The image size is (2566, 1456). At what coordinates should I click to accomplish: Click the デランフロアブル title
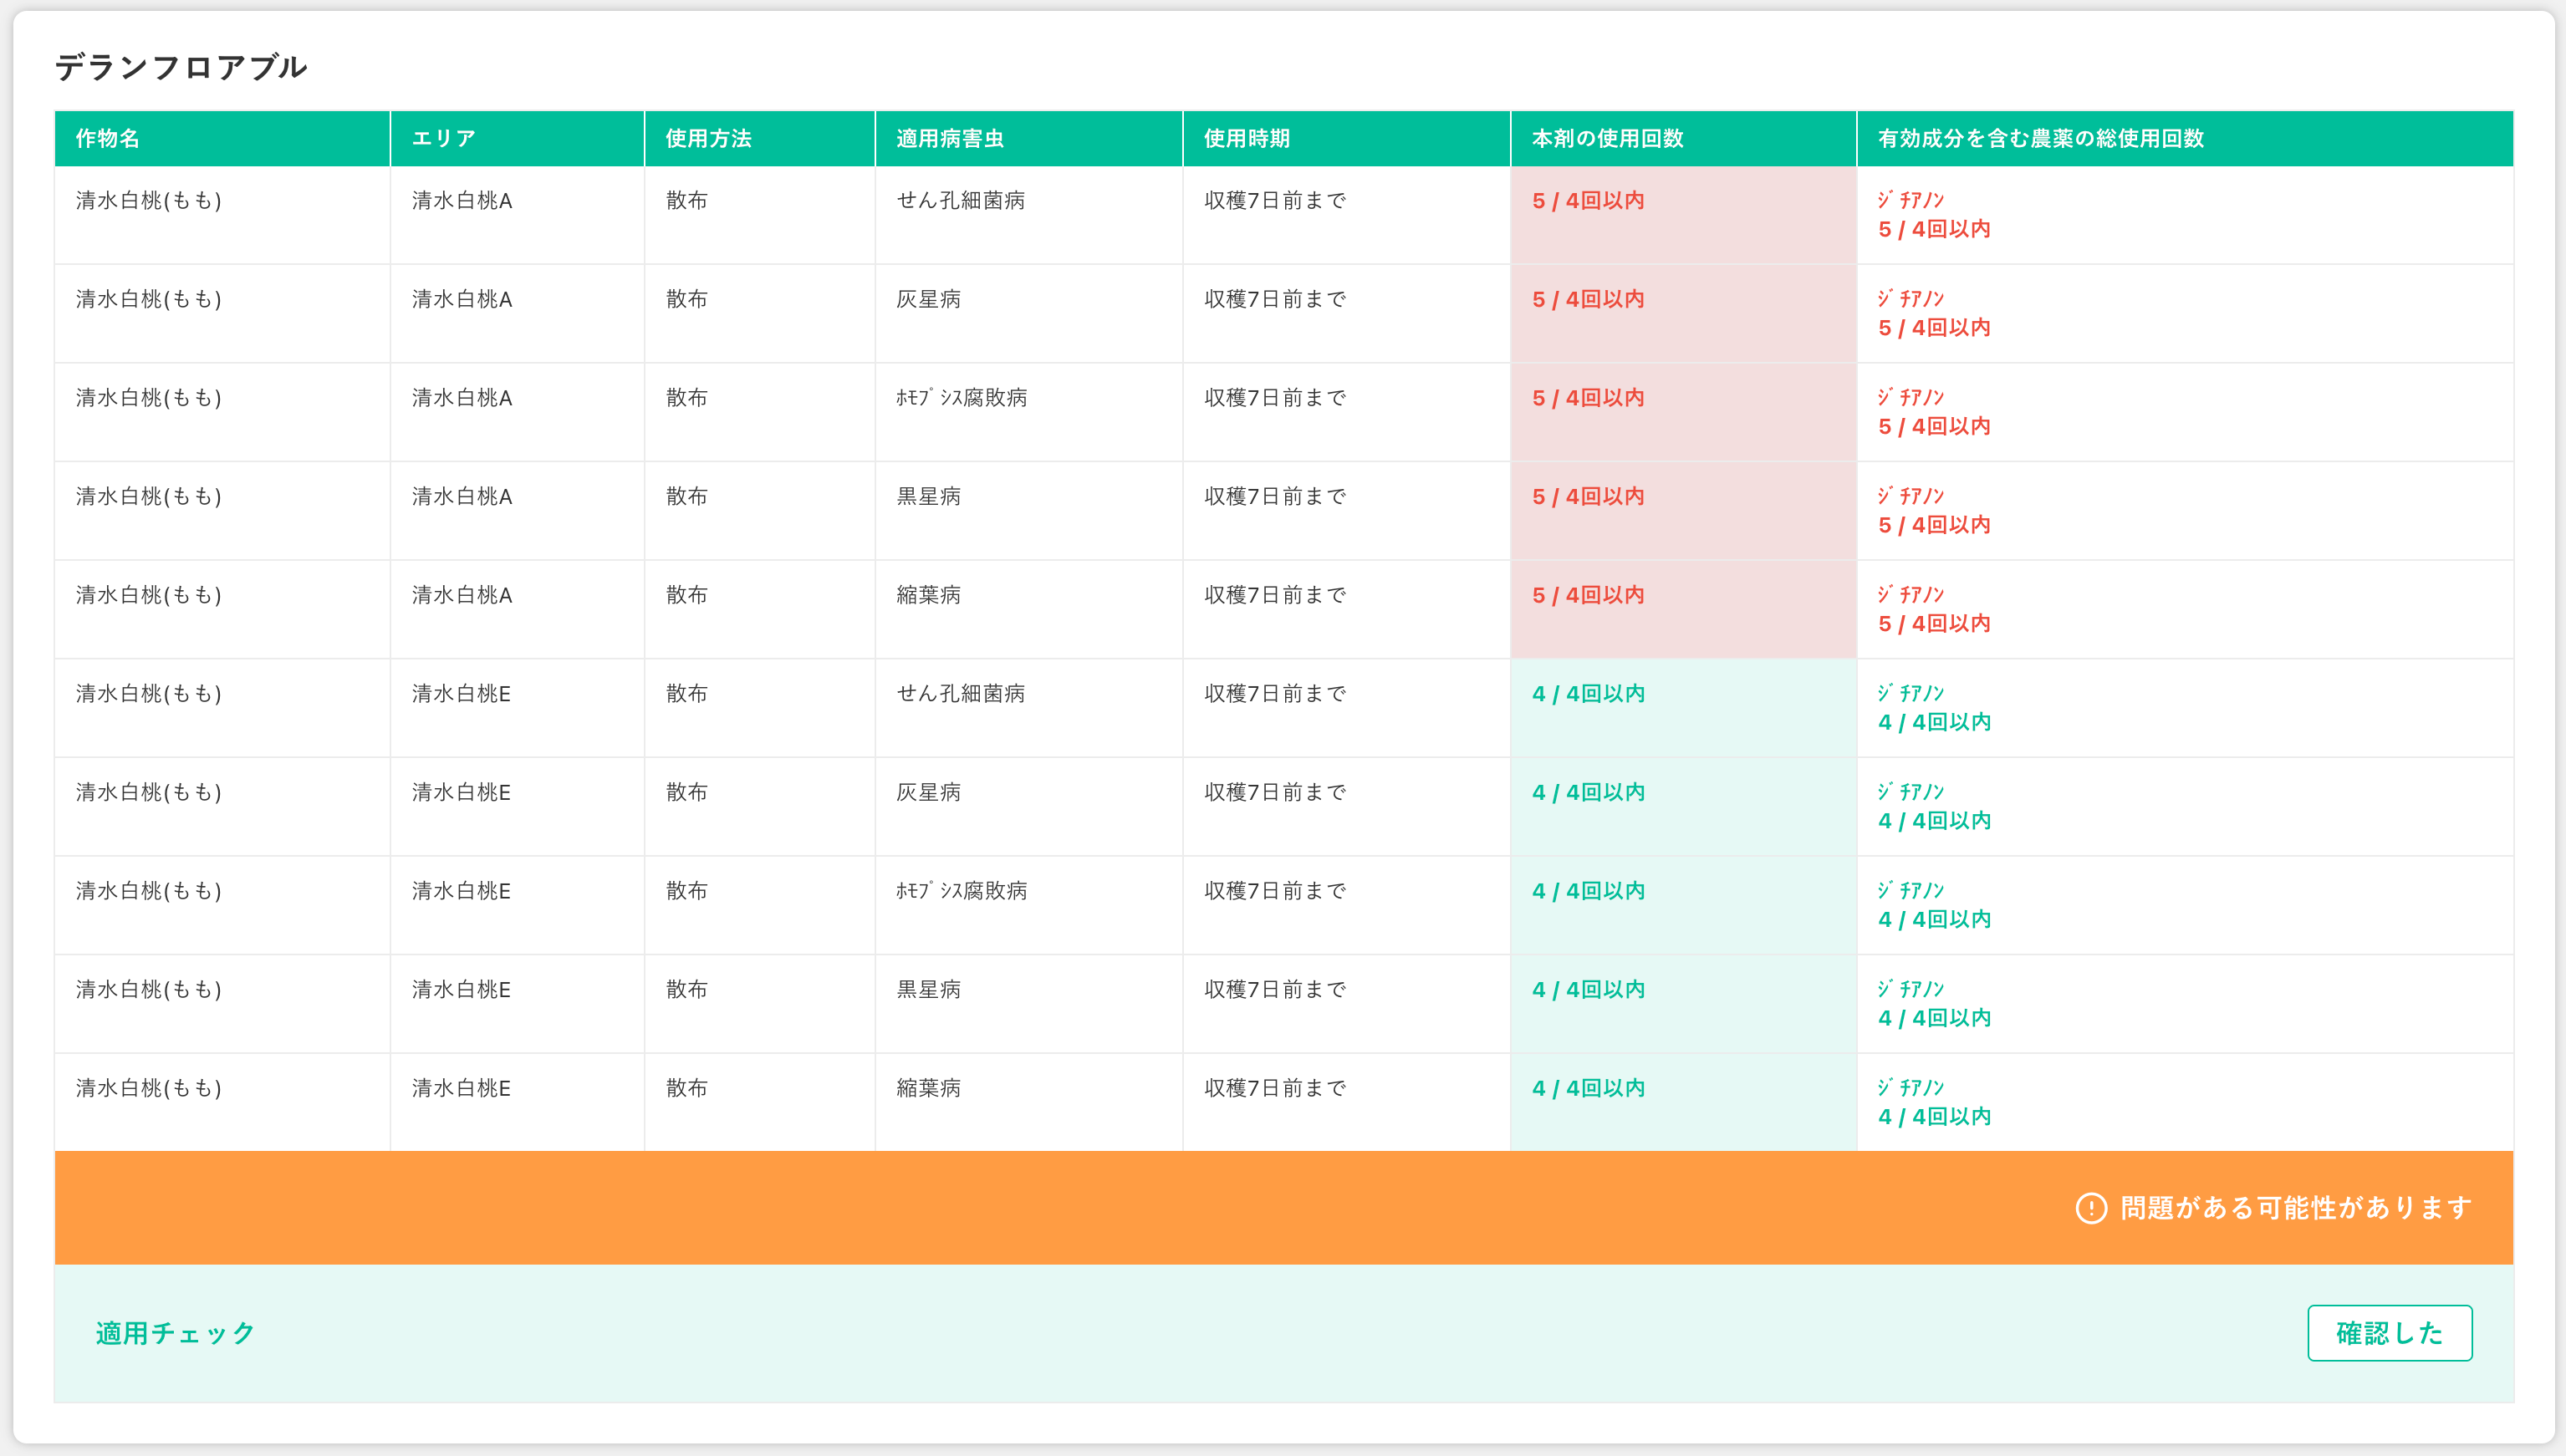181,67
